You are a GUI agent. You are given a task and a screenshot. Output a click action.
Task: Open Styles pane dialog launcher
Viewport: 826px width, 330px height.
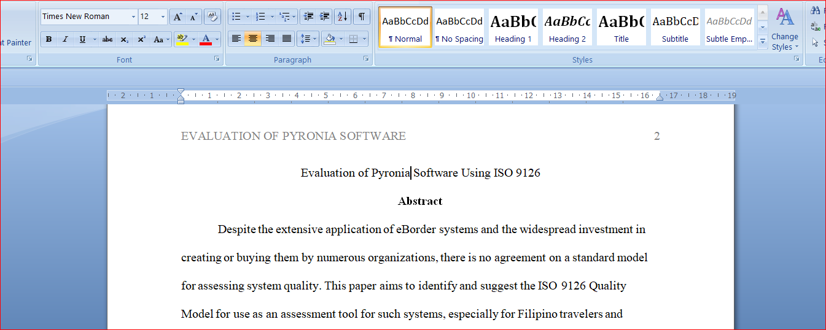click(x=797, y=59)
